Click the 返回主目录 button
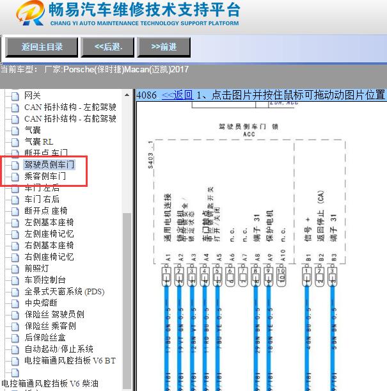387x391 pixels. click(x=42, y=47)
